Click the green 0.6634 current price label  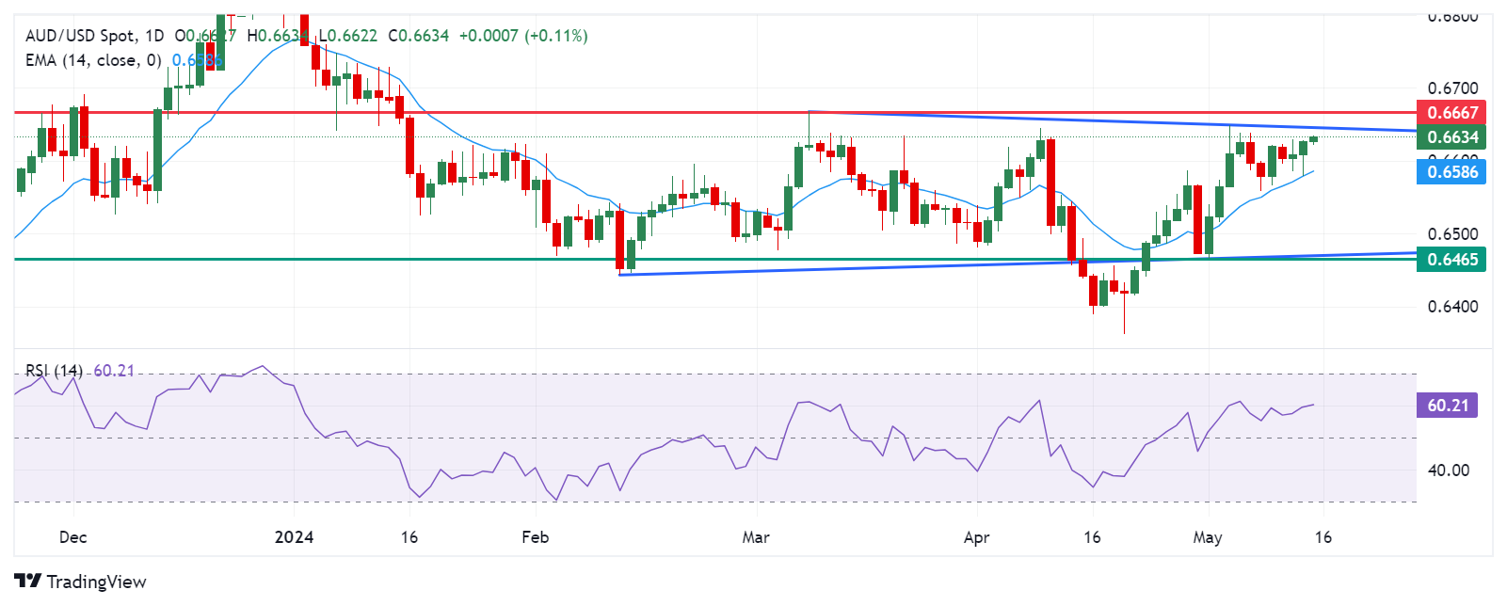point(1451,137)
